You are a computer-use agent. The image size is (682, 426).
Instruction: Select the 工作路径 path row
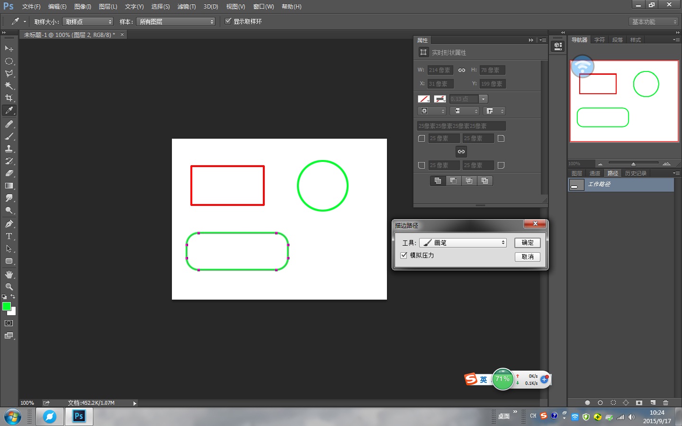621,185
